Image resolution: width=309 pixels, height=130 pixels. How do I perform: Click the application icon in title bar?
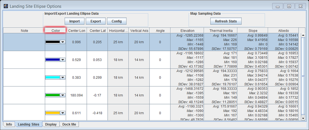click(x=6, y=6)
